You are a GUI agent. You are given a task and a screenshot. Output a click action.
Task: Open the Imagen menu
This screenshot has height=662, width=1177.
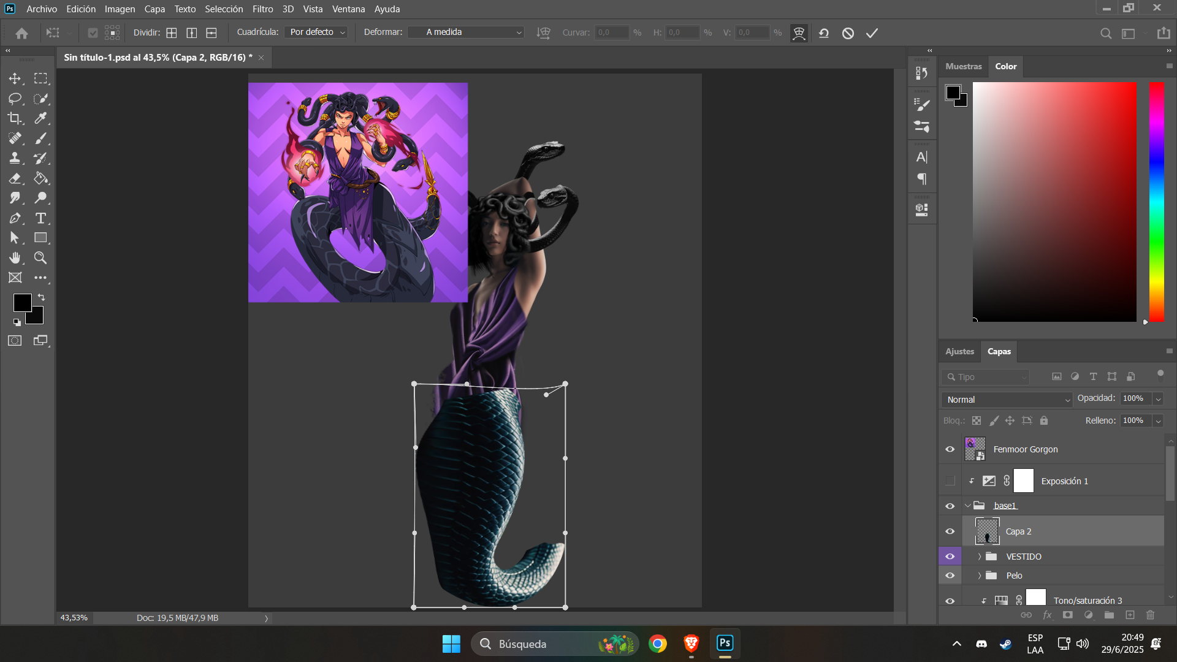point(120,9)
